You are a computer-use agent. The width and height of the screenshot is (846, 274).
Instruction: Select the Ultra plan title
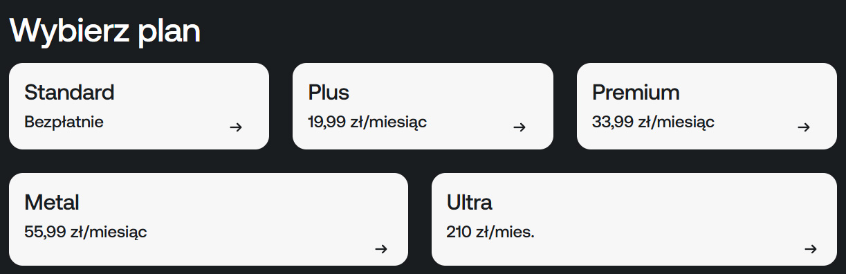coord(470,202)
